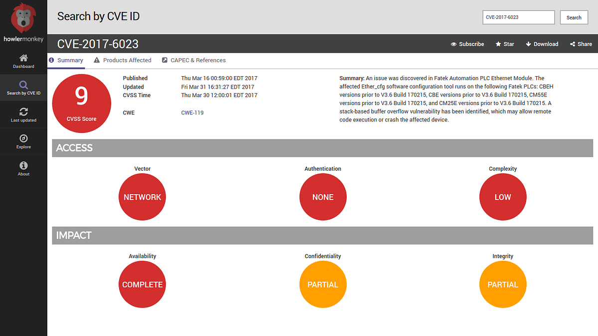Screen dimensions: 598x336
Task: Click the 'Availability' label
Action: 143,256
